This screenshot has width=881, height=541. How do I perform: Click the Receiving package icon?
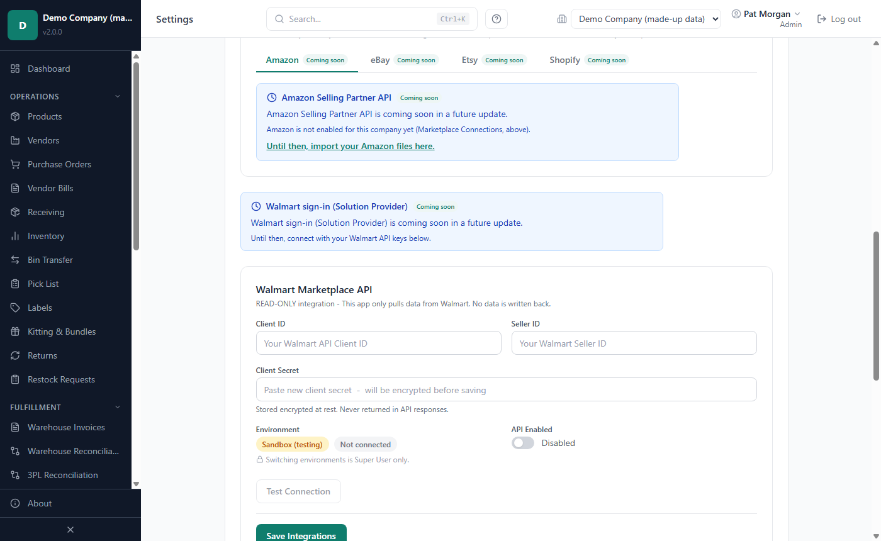pos(15,212)
